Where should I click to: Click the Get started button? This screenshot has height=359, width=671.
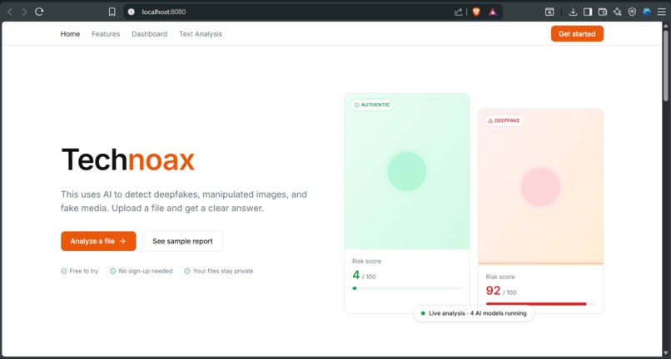click(577, 34)
